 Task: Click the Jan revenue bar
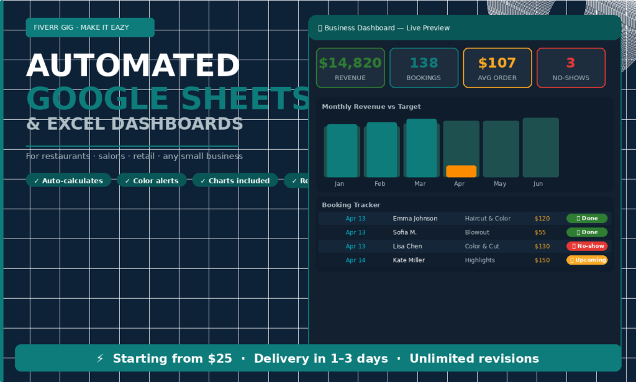[342, 151]
